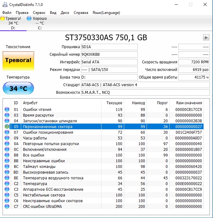The image size is (213, 218).
Task: Click raw value 001C2406F757
Action: (189, 132)
